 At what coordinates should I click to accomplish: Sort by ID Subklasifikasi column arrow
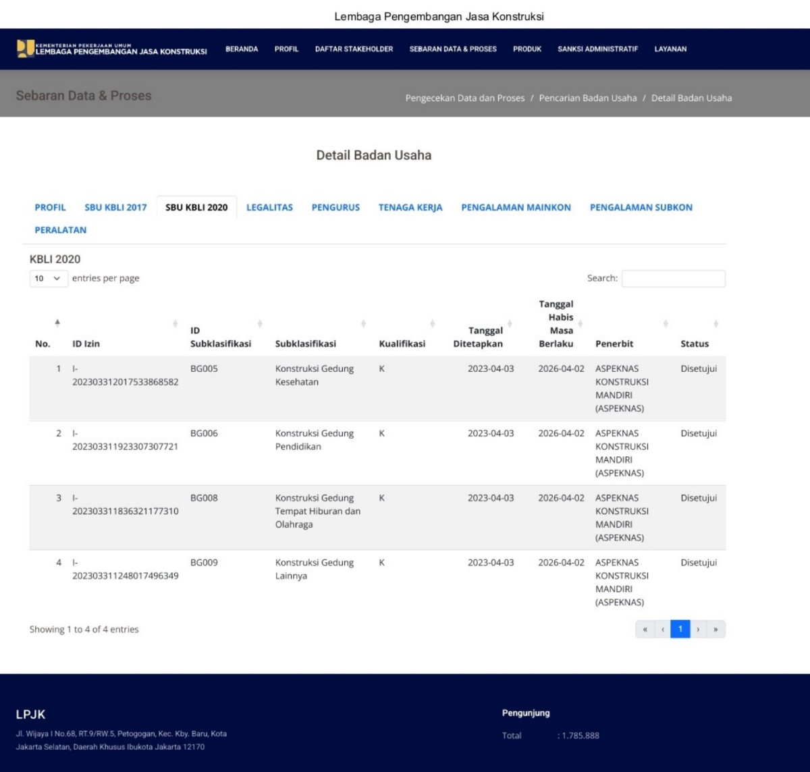[x=260, y=324]
